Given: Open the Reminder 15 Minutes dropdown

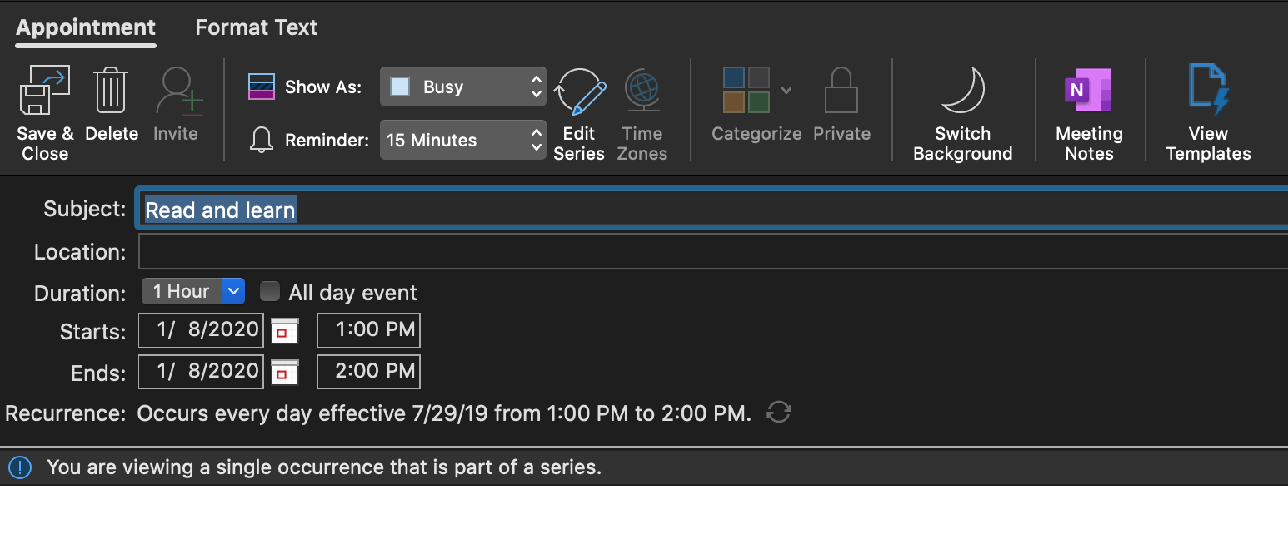Looking at the screenshot, I should pos(463,140).
